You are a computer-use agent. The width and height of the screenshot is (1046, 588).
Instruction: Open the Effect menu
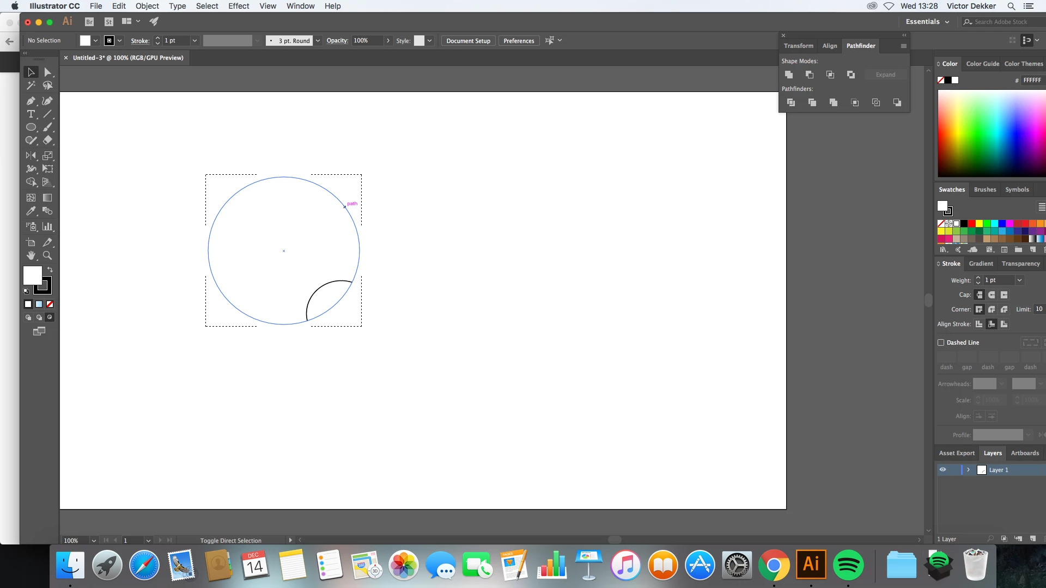pos(239,6)
